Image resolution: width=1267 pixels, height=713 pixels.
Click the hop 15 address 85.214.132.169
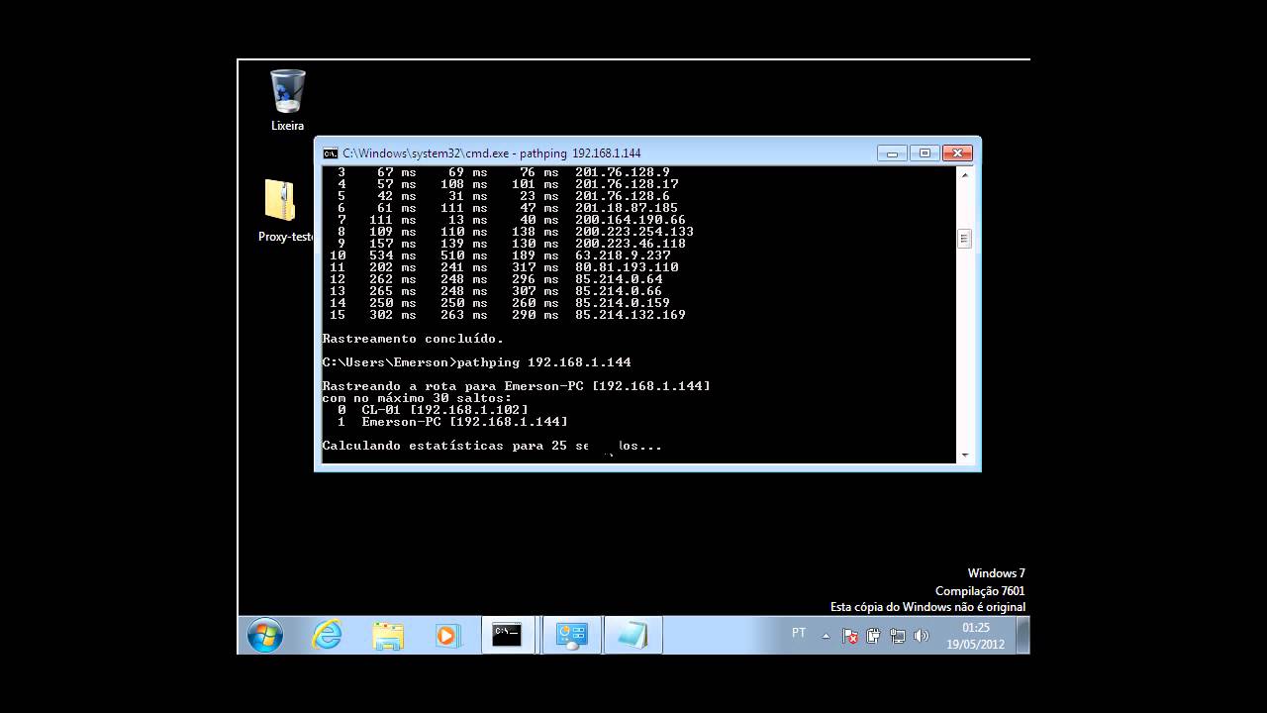pyautogui.click(x=631, y=315)
